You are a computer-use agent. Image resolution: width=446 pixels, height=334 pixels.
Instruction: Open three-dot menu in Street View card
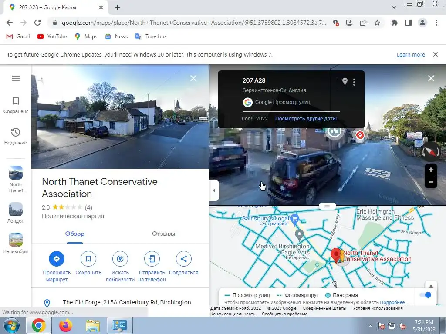coord(354,82)
